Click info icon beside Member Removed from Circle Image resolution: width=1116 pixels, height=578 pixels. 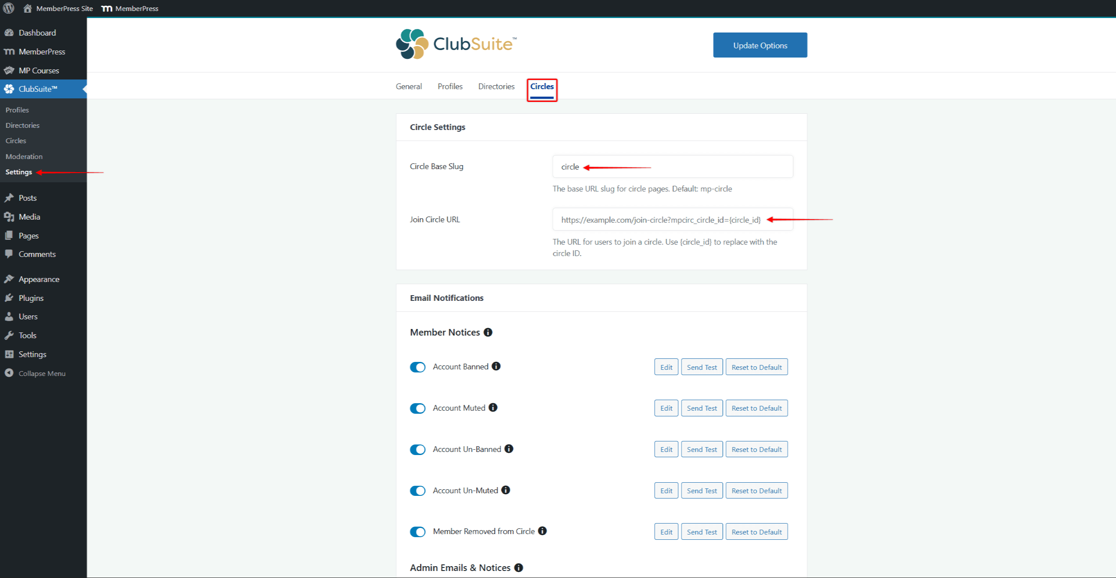tap(542, 531)
